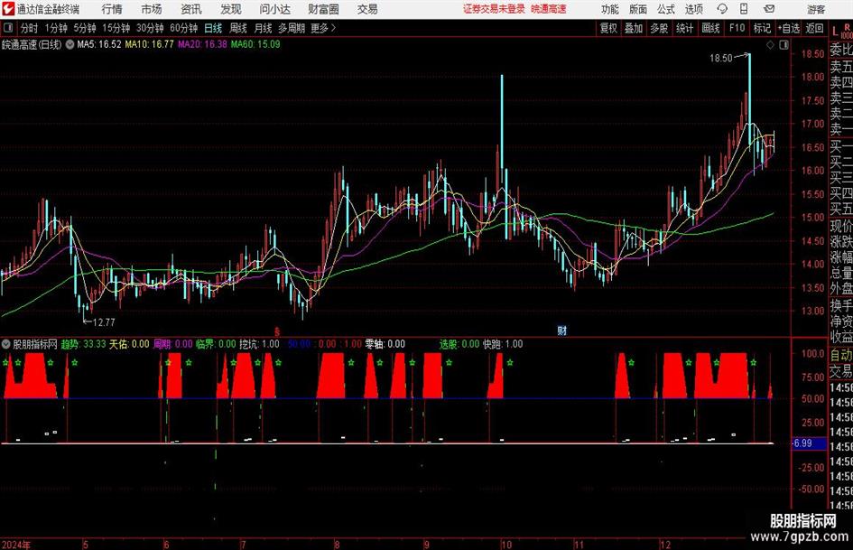Open the 画线 drawing tools
The height and width of the screenshot is (550, 853).
coord(710,28)
